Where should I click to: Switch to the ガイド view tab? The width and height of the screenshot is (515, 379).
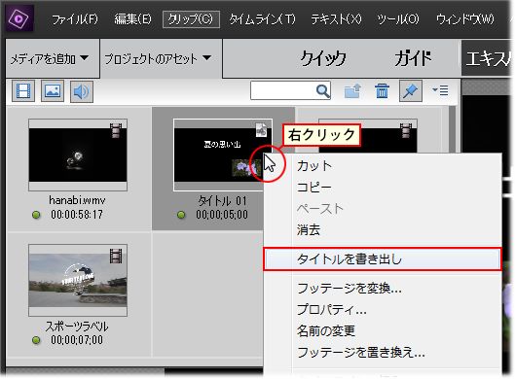click(x=413, y=59)
